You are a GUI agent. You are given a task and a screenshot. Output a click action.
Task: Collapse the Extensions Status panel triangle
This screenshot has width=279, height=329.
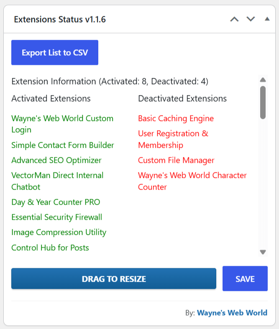point(267,19)
